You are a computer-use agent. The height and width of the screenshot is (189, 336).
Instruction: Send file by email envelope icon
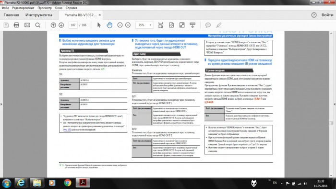[x=27, y=25]
